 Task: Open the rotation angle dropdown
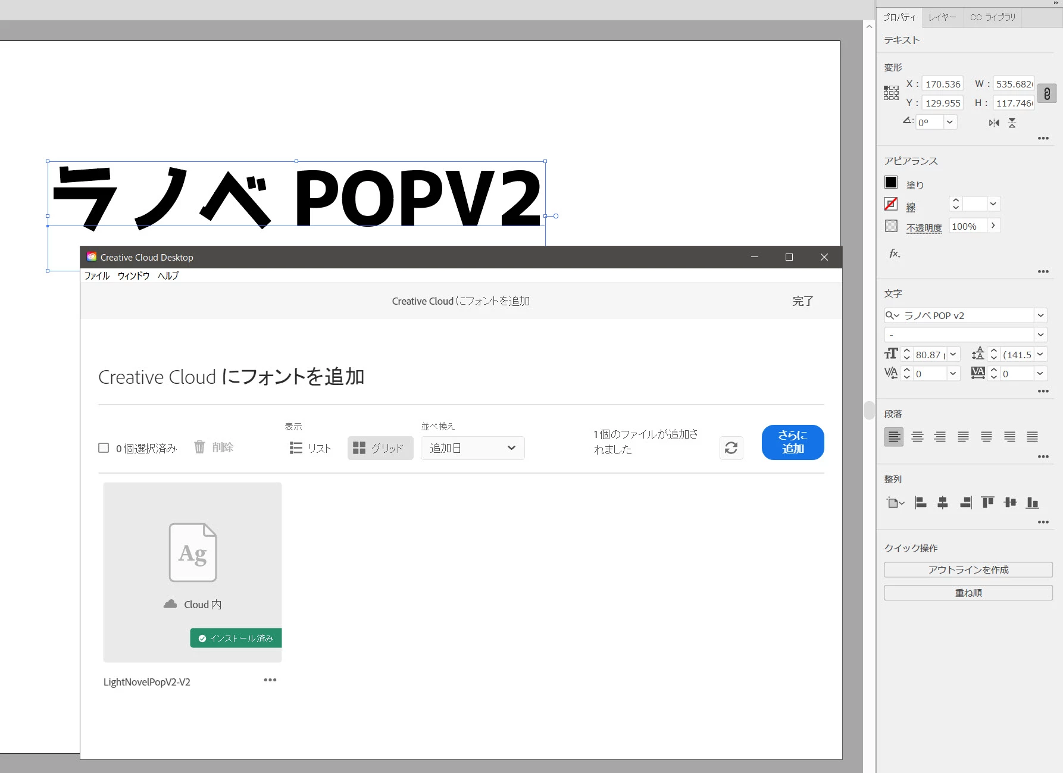pyautogui.click(x=950, y=122)
